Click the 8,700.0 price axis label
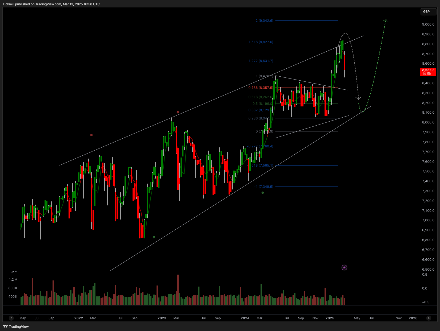The image size is (440, 331). pyautogui.click(x=428, y=54)
